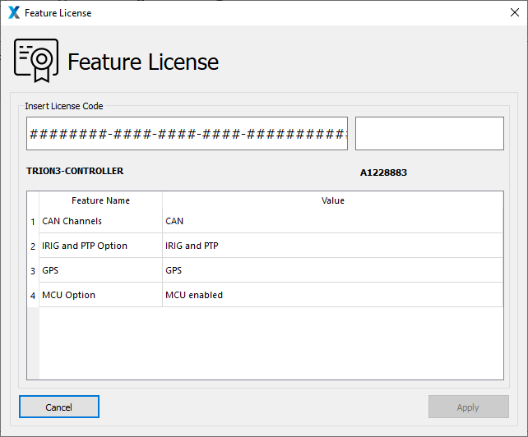Viewport: 528px width, 437px height.
Task: Click row header number 3
Action: (x=33, y=271)
